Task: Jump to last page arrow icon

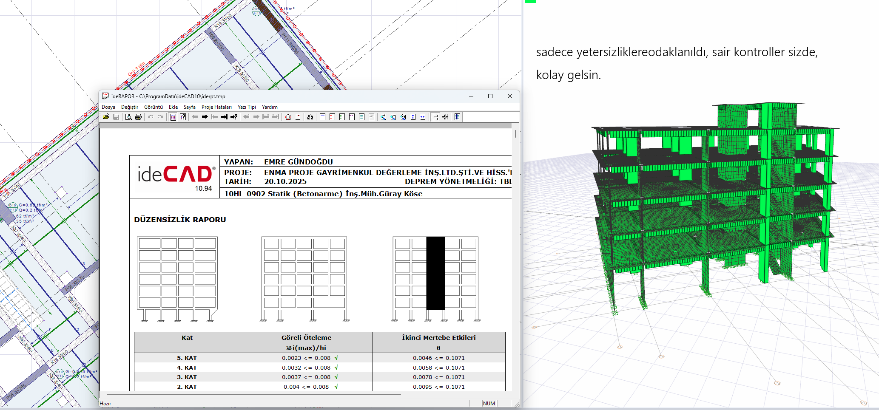Action: click(224, 117)
